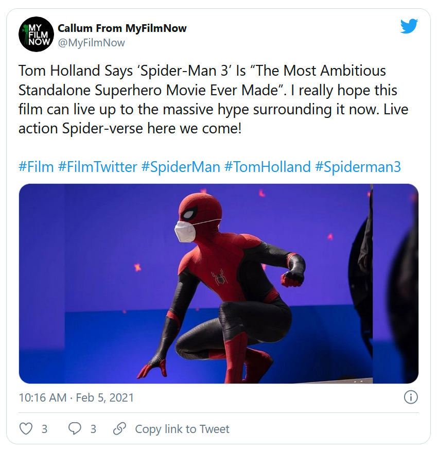The width and height of the screenshot is (437, 450).
Task: Click the Feb 5, 2021 date
Action: pos(104,397)
